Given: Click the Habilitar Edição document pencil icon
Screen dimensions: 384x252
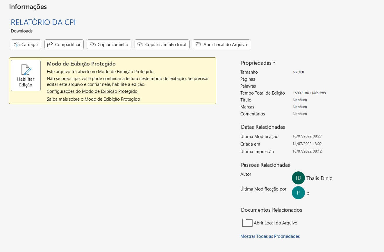Looking at the screenshot, I should (26, 70).
